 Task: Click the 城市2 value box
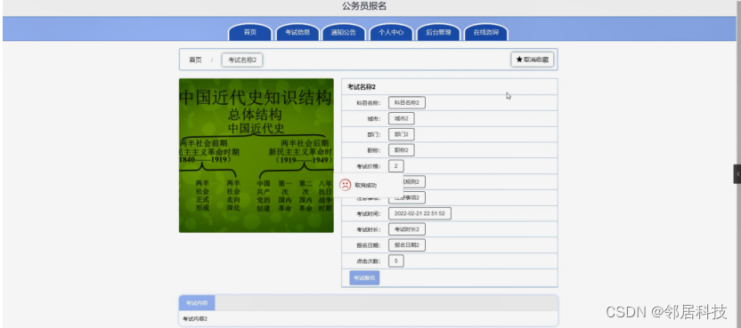point(401,118)
